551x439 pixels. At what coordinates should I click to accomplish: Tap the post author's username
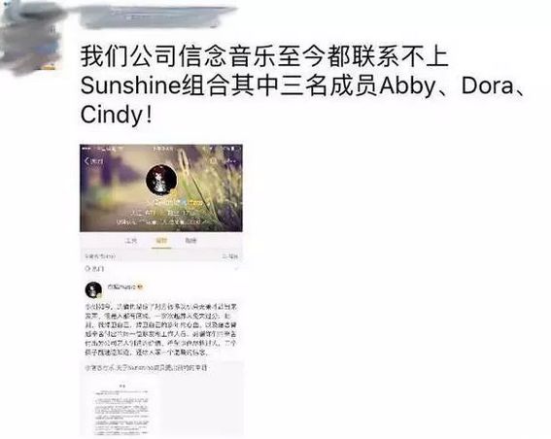[121, 287]
